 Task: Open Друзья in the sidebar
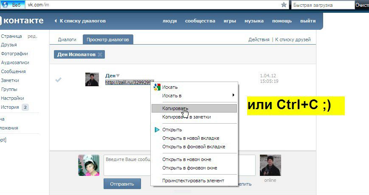point(9,45)
